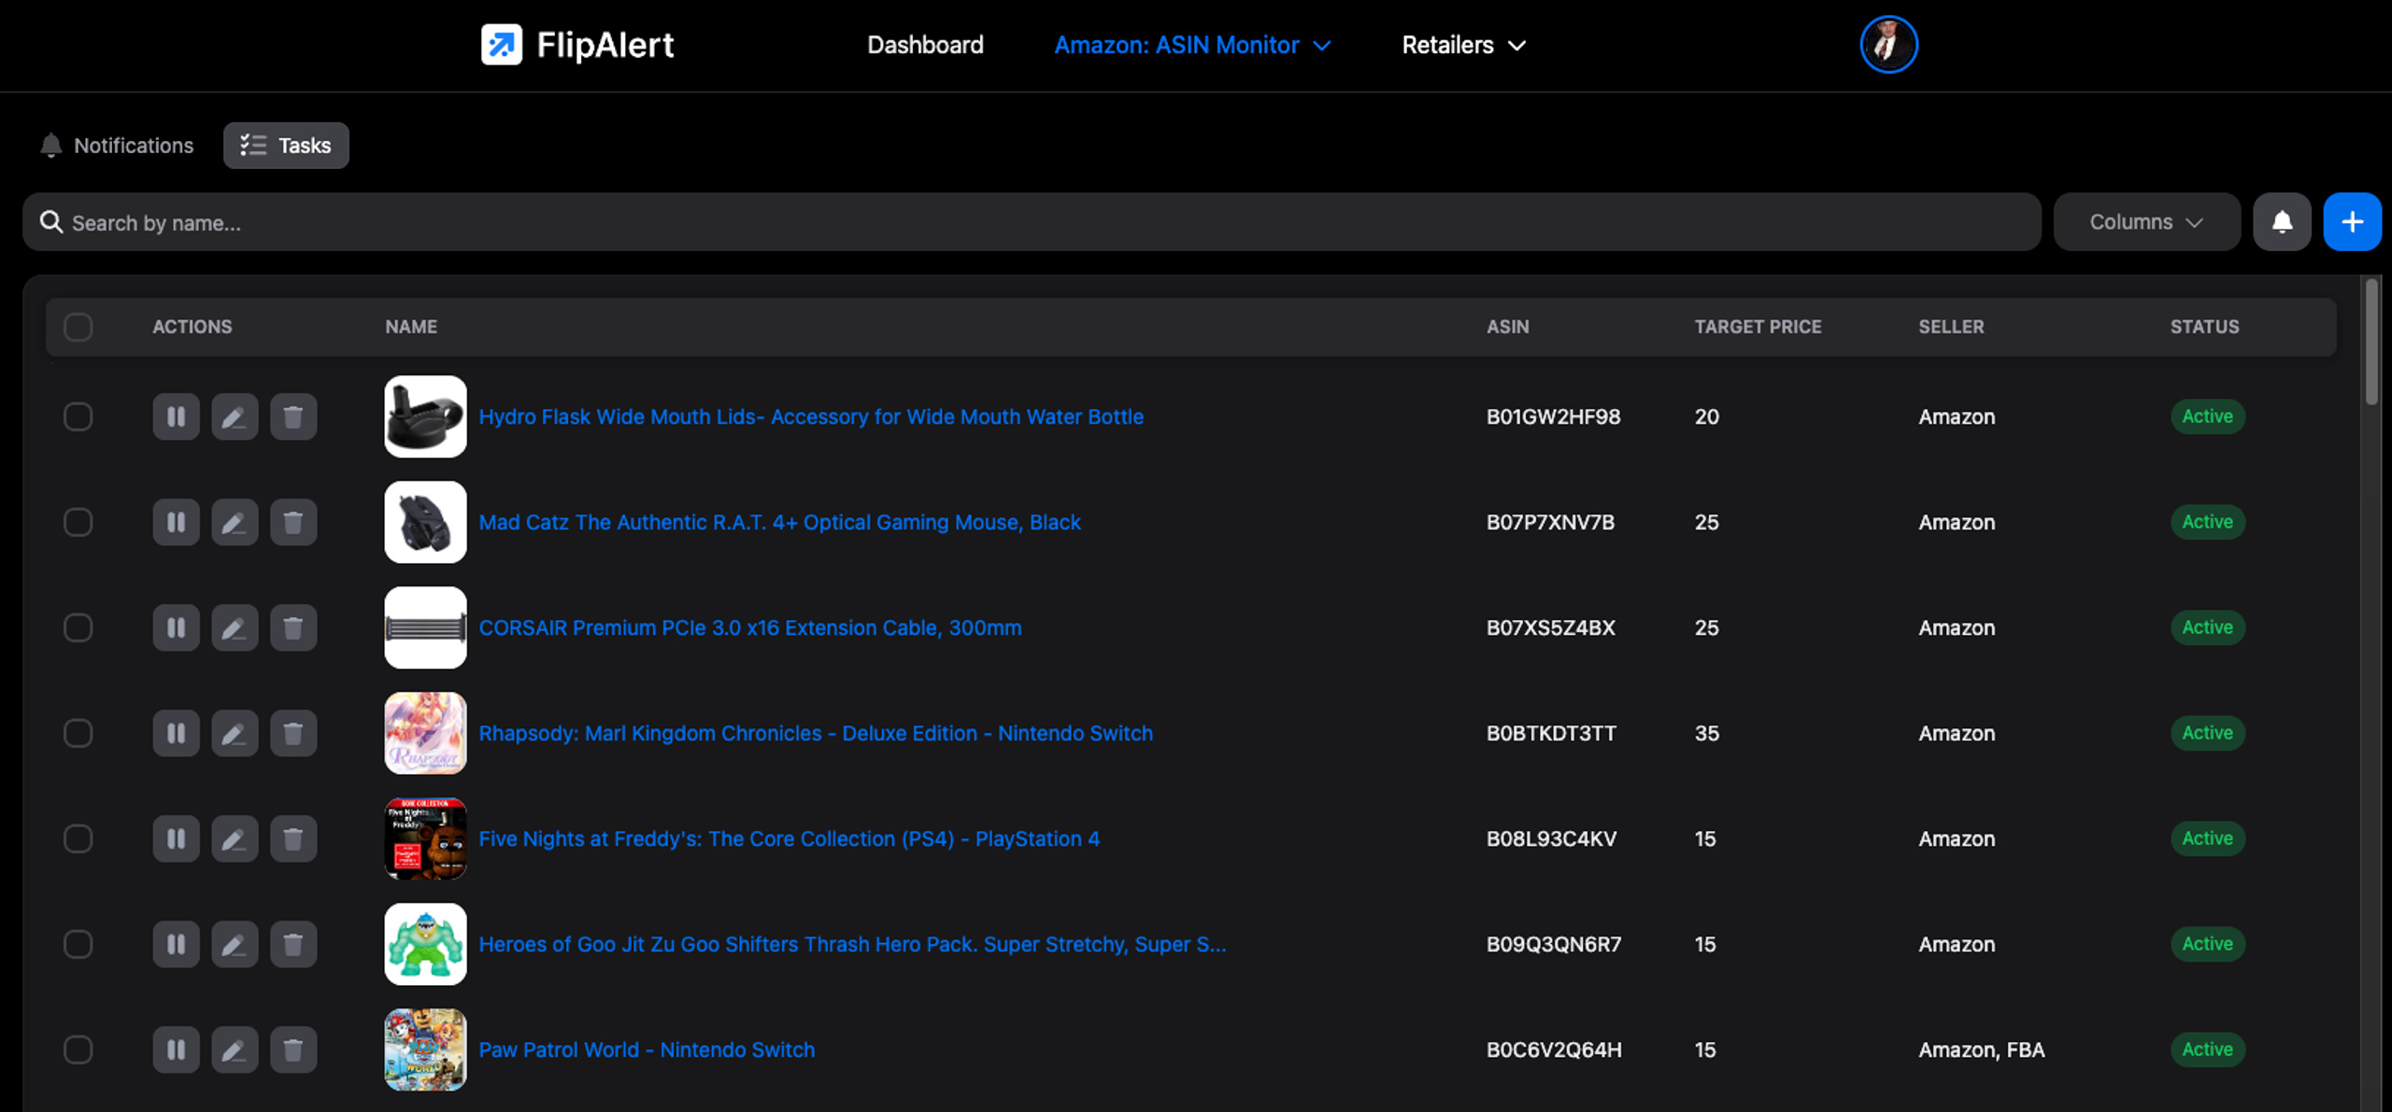Pause the Mad Catz gaming mouse task
2392x1112 pixels.
click(x=176, y=522)
